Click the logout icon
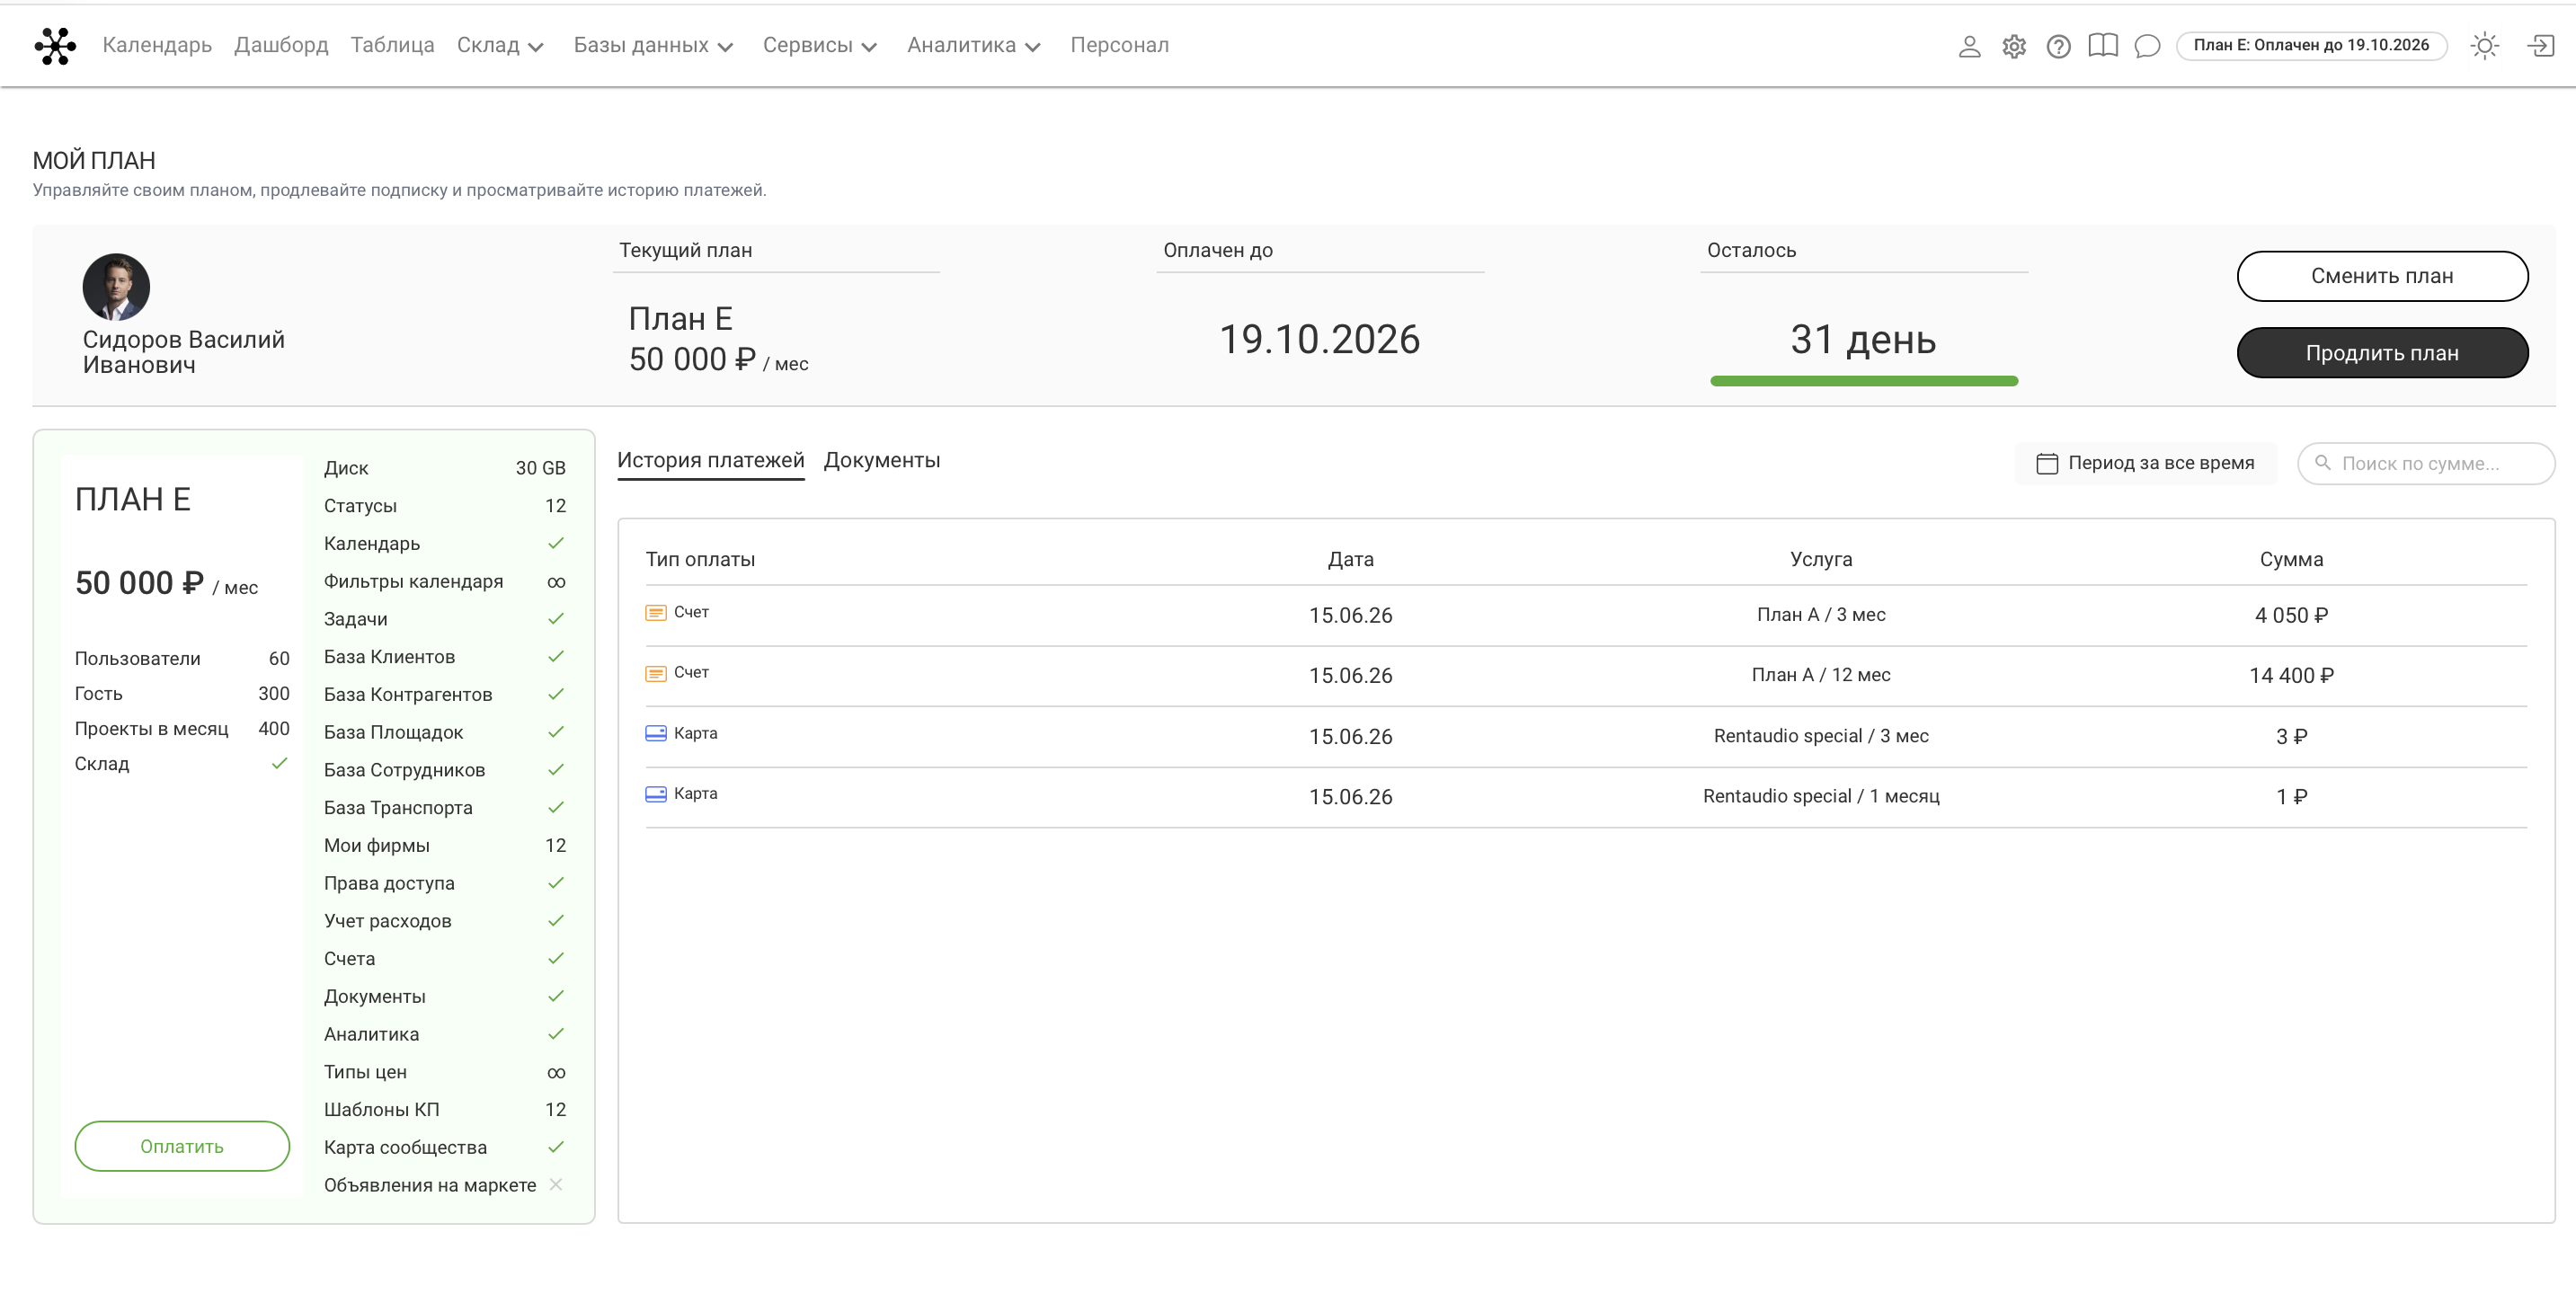This screenshot has height=1294, width=2576. [x=2540, y=46]
